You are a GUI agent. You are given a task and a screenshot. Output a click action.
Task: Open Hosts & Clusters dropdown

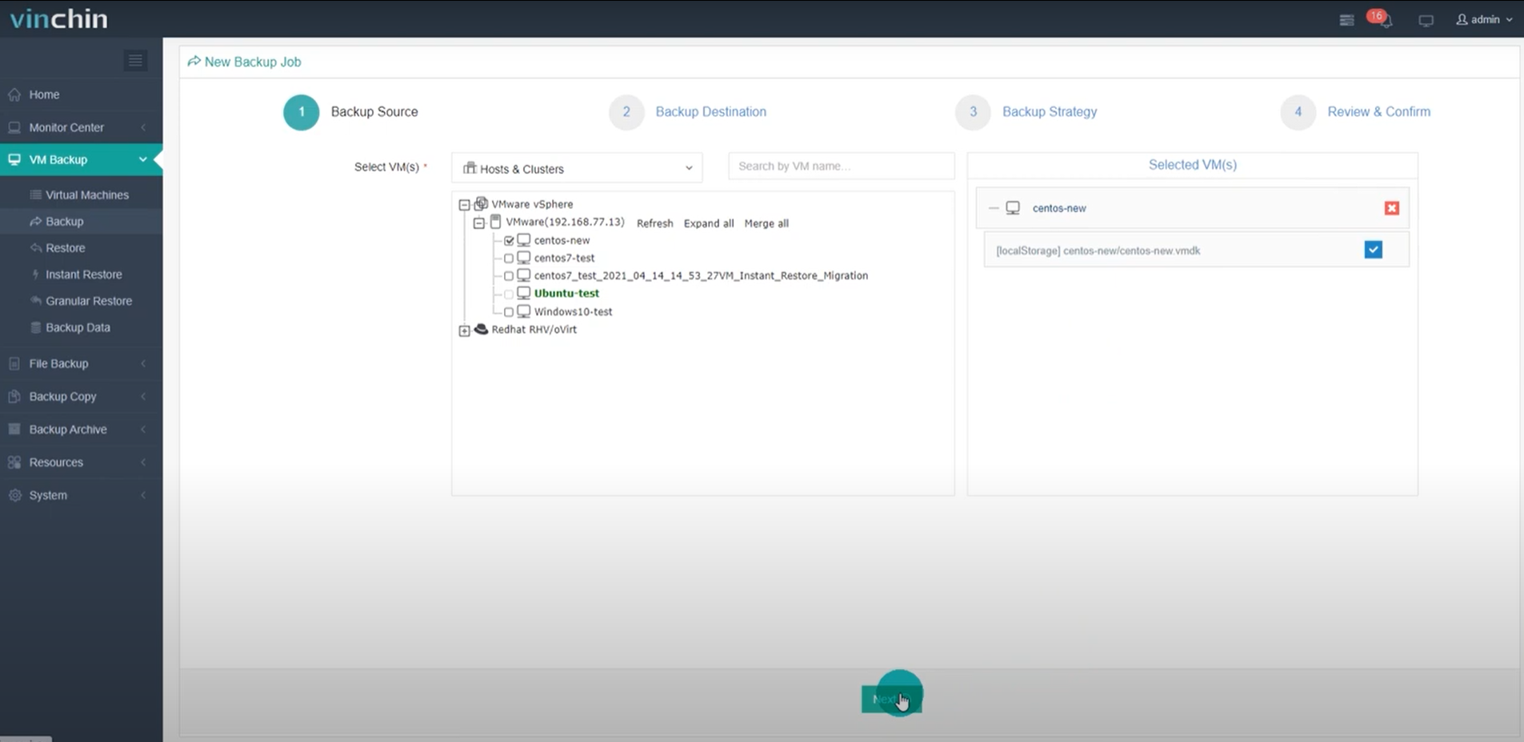(x=577, y=168)
